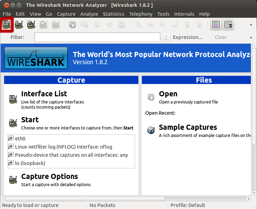Click the Open folder icon in Files panel

pos(151,97)
